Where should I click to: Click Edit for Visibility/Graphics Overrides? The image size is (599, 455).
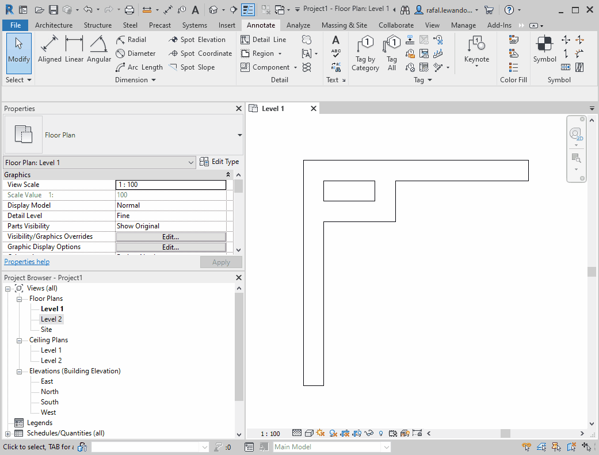click(170, 236)
